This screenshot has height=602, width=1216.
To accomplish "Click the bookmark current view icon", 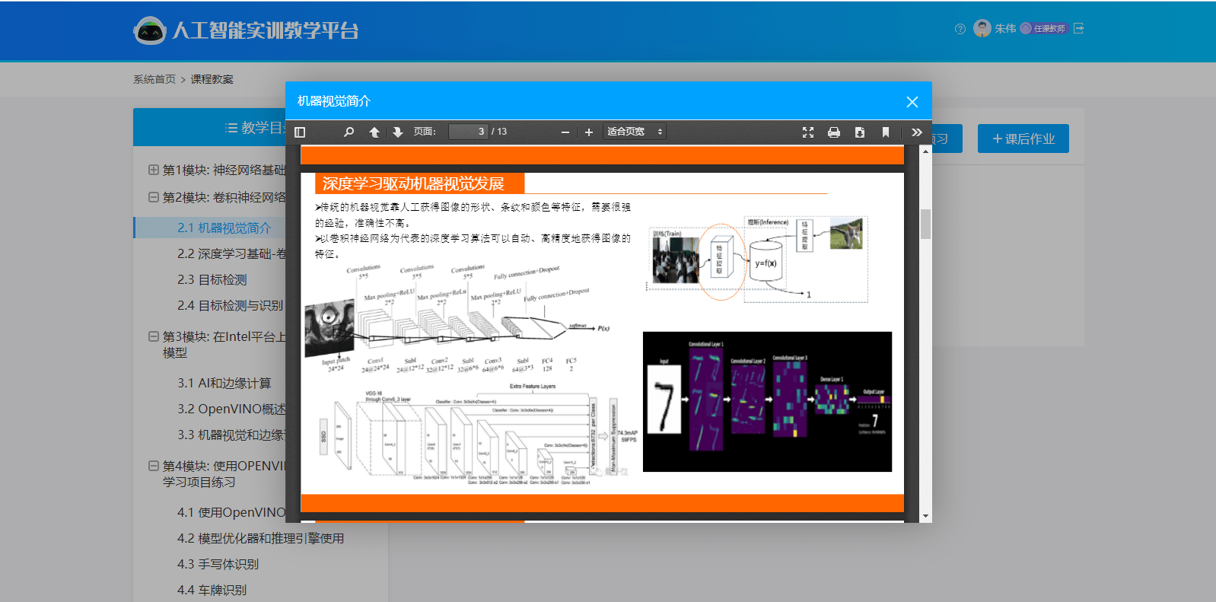I will pyautogui.click(x=886, y=132).
